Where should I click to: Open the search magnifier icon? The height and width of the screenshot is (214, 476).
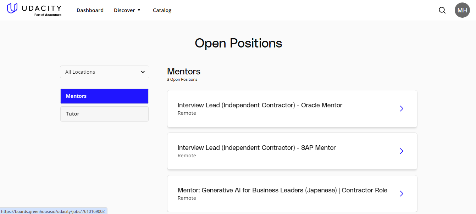pyautogui.click(x=442, y=10)
